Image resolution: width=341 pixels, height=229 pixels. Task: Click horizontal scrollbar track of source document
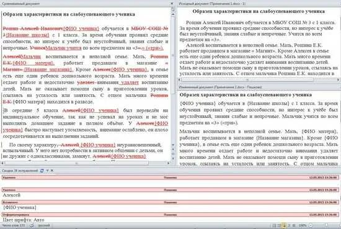(x=259, y=80)
